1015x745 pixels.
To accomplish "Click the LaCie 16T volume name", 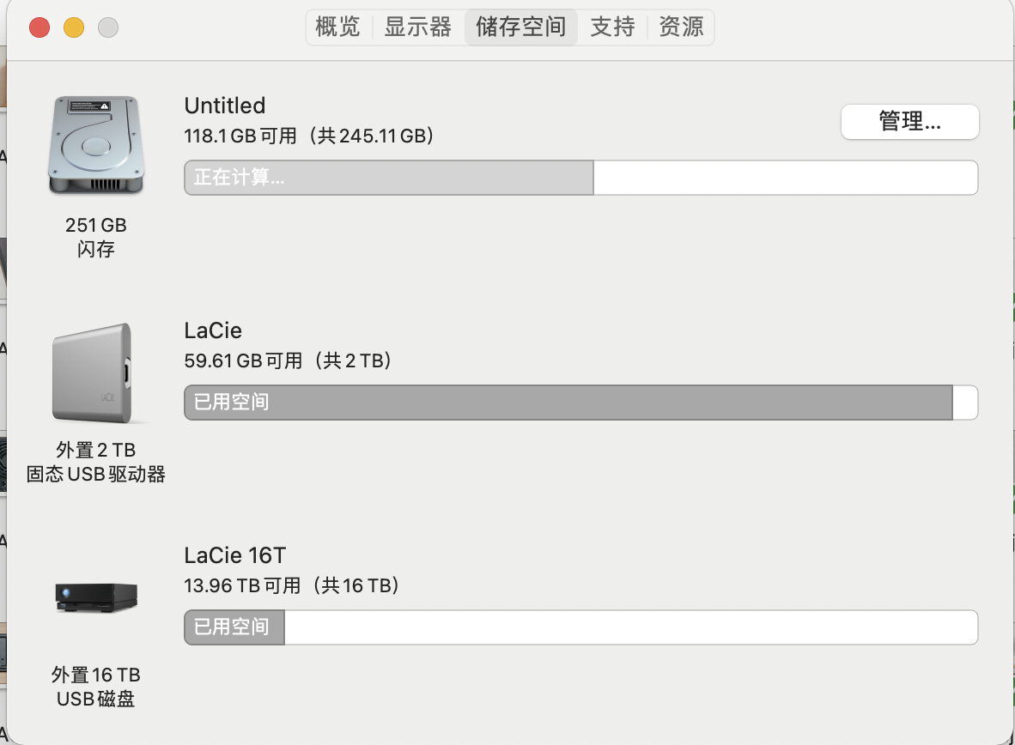I will tap(235, 555).
